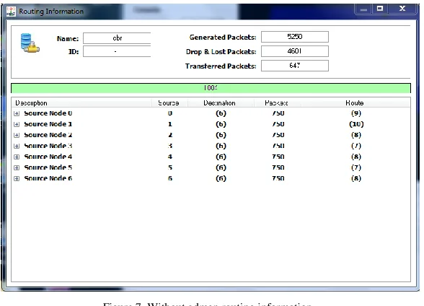
Task: Select the Source Node 3 label
Action: tap(48, 146)
